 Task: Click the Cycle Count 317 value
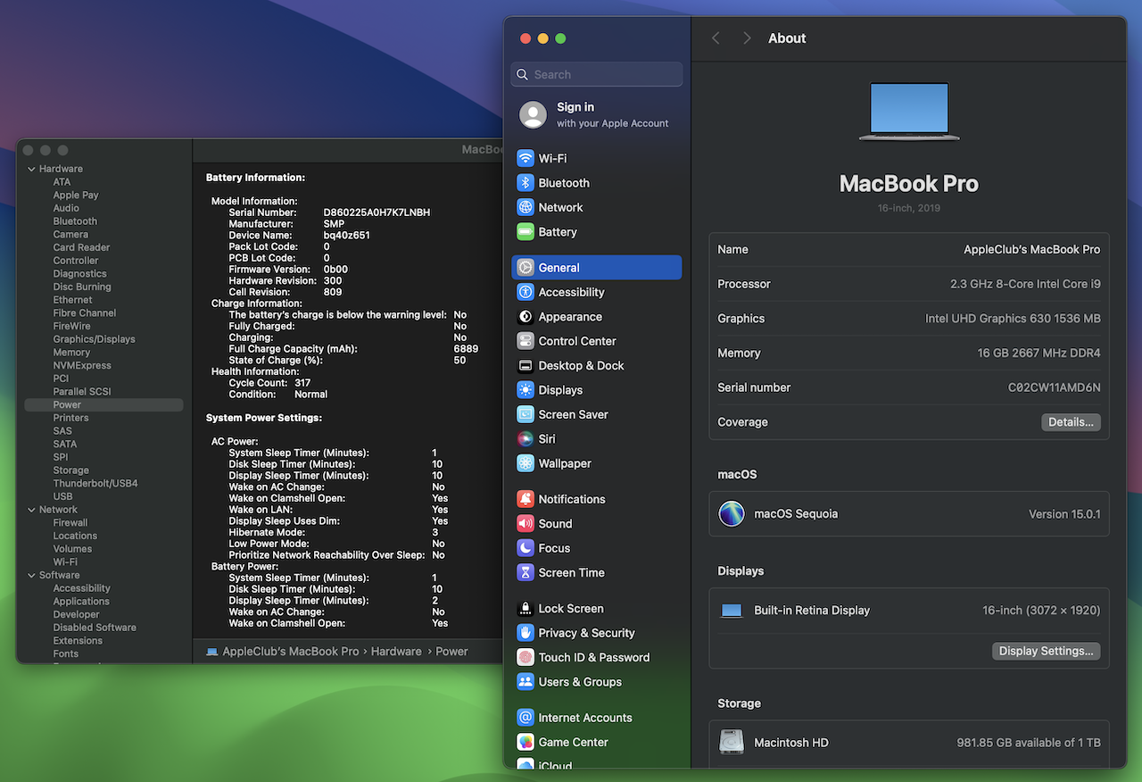click(302, 383)
